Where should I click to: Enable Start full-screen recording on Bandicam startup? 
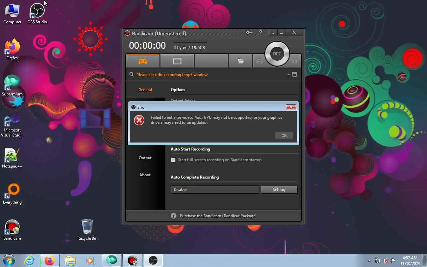pyautogui.click(x=173, y=160)
